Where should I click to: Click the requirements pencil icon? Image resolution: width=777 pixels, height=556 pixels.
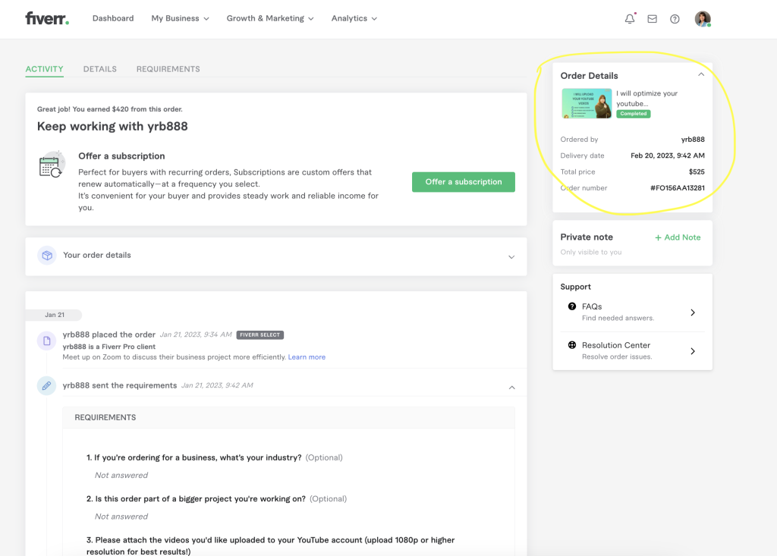tap(46, 386)
